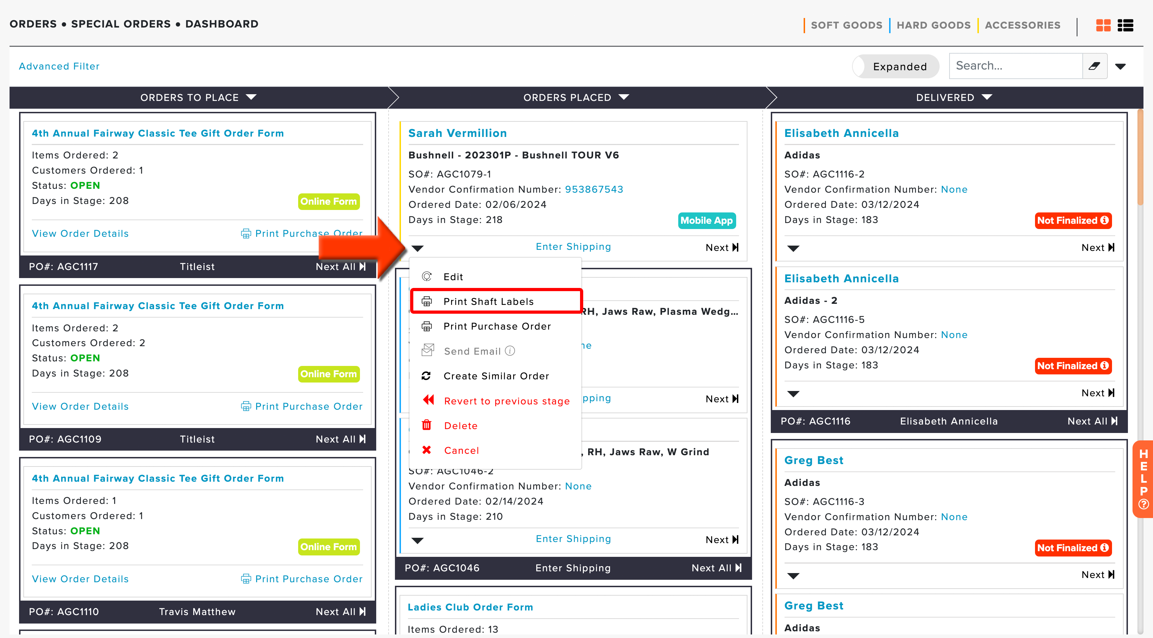Click Next on SO AGC1116-2 order

pyautogui.click(x=1098, y=248)
